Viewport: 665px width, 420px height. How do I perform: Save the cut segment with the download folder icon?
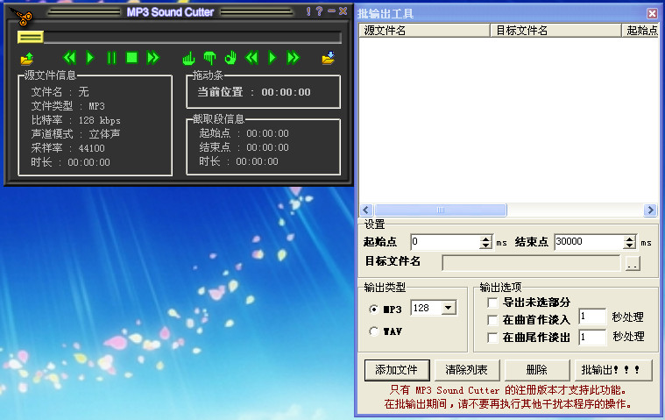click(x=329, y=58)
